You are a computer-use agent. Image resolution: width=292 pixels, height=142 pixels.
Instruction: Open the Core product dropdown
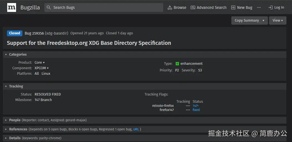pyautogui.click(x=40, y=63)
